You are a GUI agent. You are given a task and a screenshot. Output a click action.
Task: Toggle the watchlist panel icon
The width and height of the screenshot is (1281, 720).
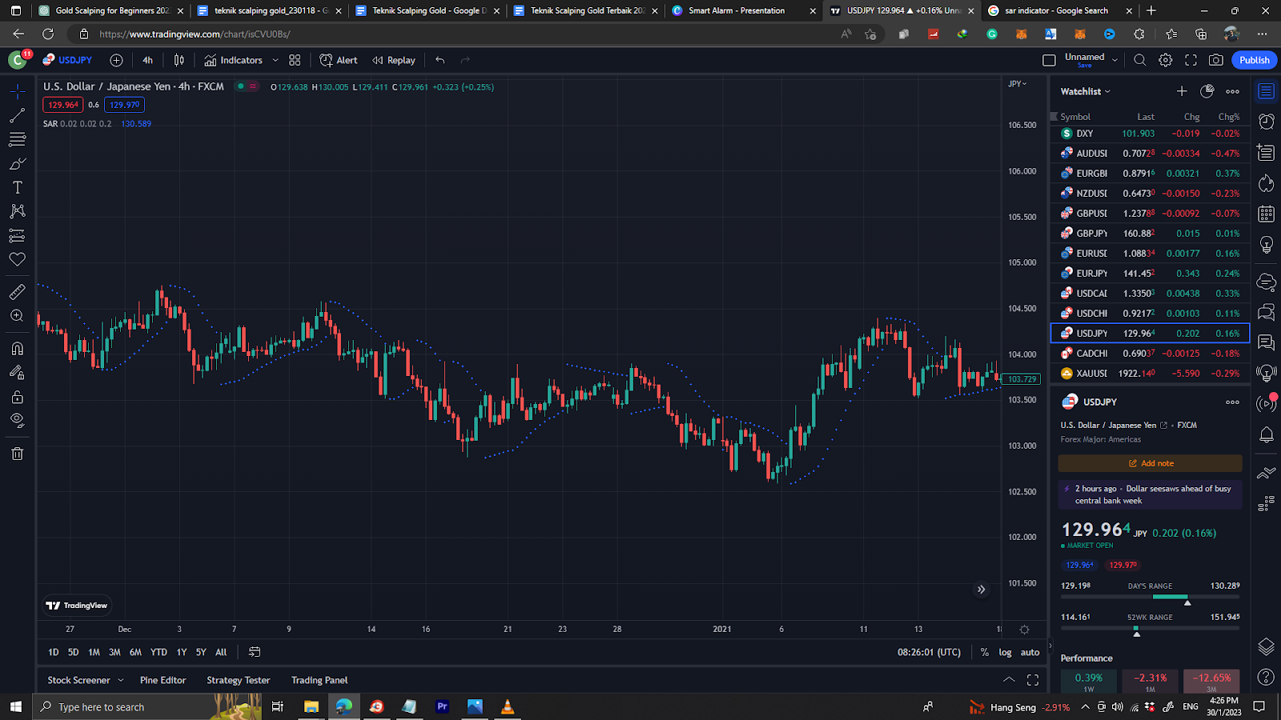[1266, 91]
